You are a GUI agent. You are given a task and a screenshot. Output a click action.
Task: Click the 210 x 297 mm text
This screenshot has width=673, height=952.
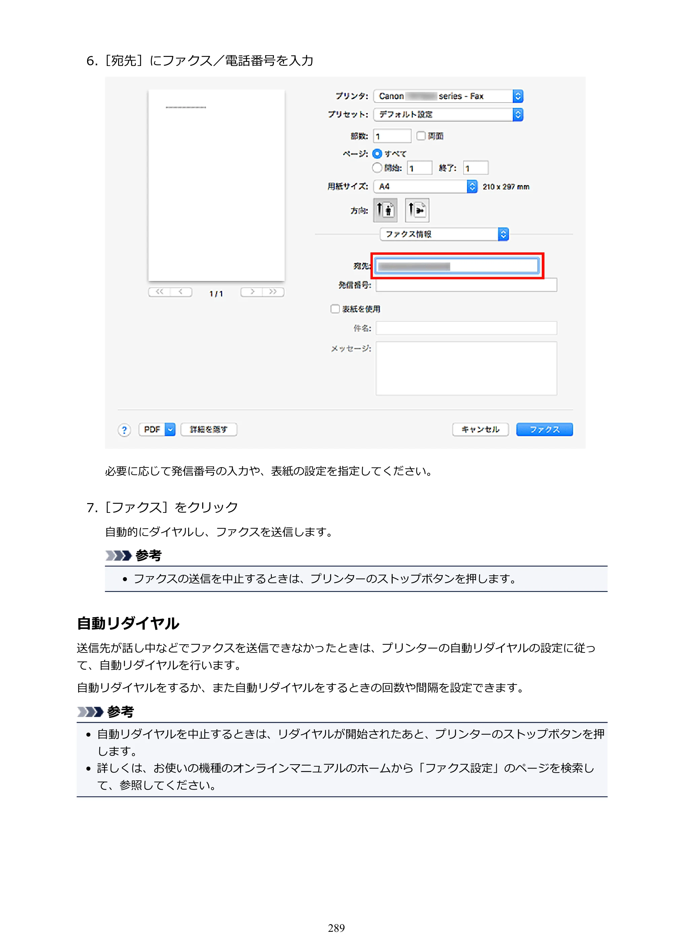(x=506, y=187)
